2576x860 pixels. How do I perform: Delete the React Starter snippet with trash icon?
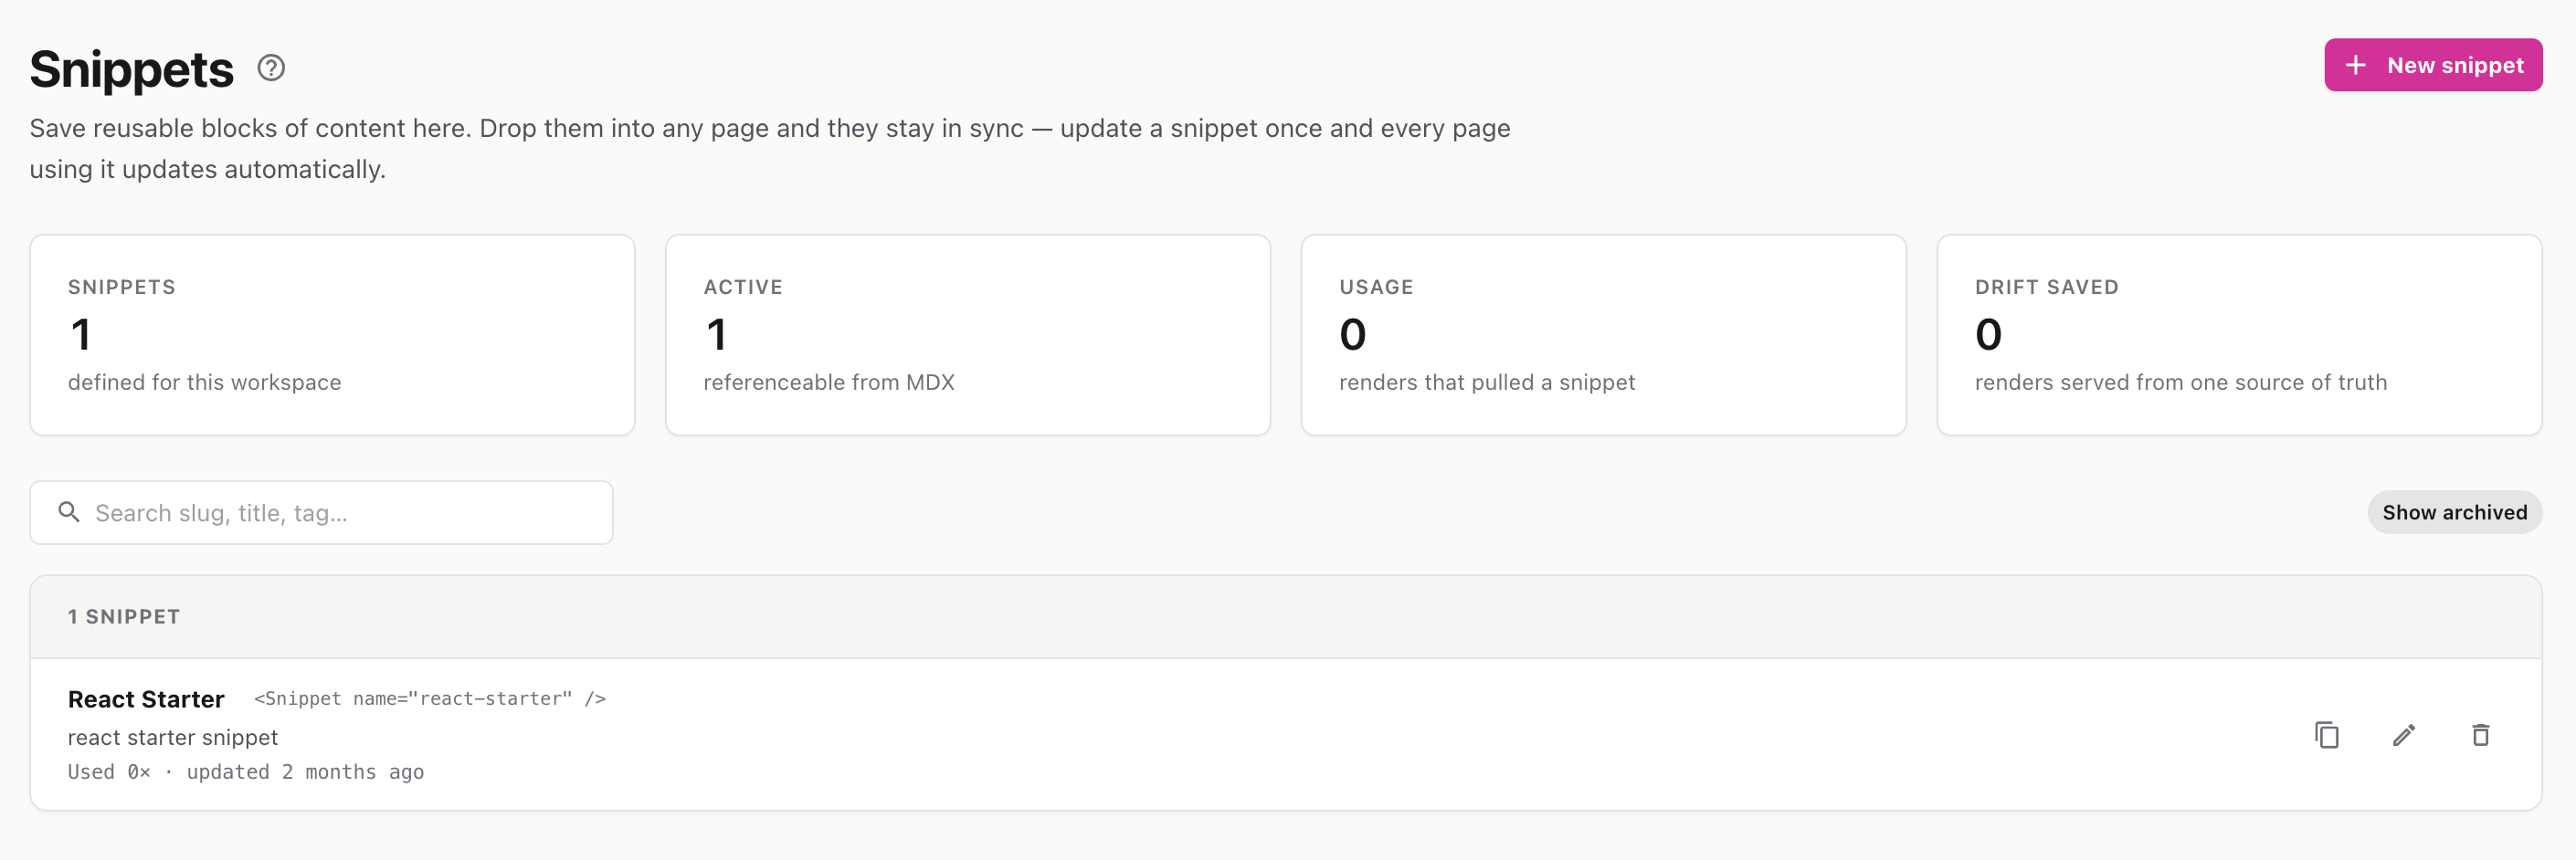coord(2481,735)
